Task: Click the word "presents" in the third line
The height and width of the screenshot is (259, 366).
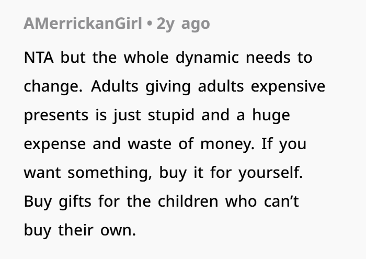Action: (55, 115)
